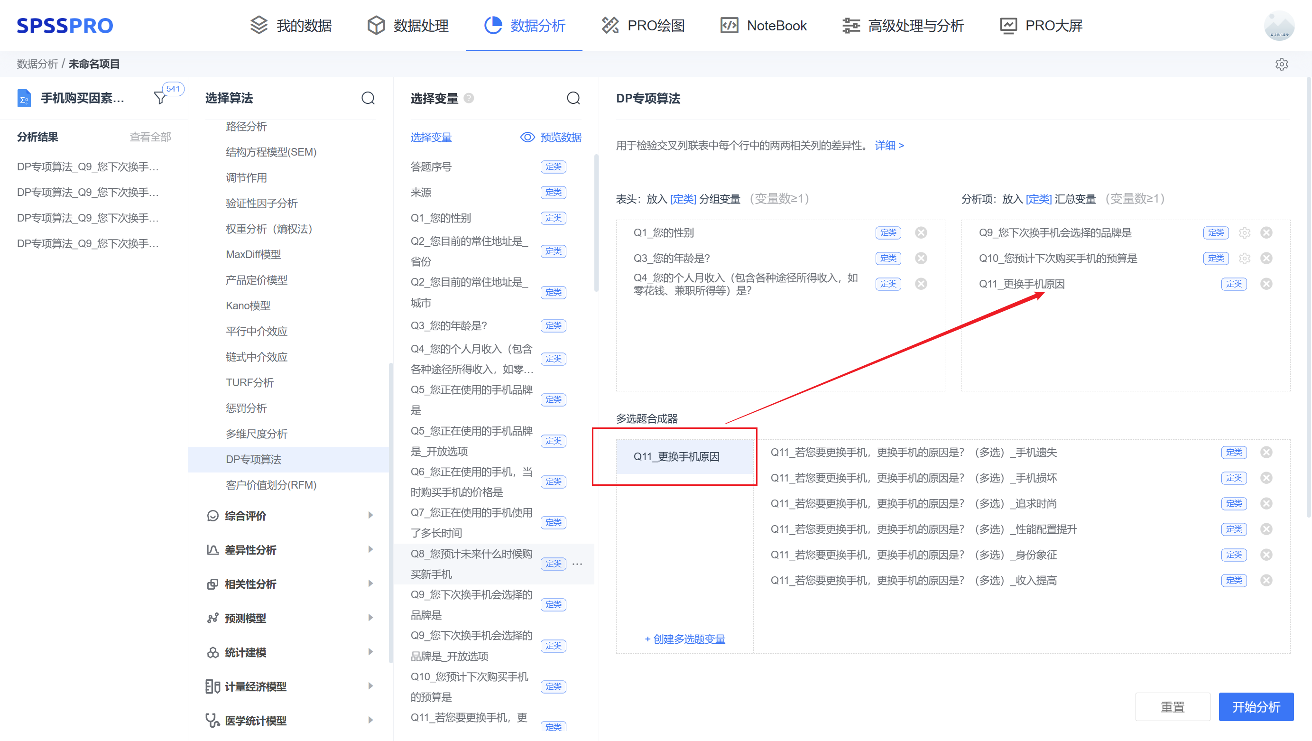Remove Q1_您的性别 from 分组变量

tap(921, 233)
